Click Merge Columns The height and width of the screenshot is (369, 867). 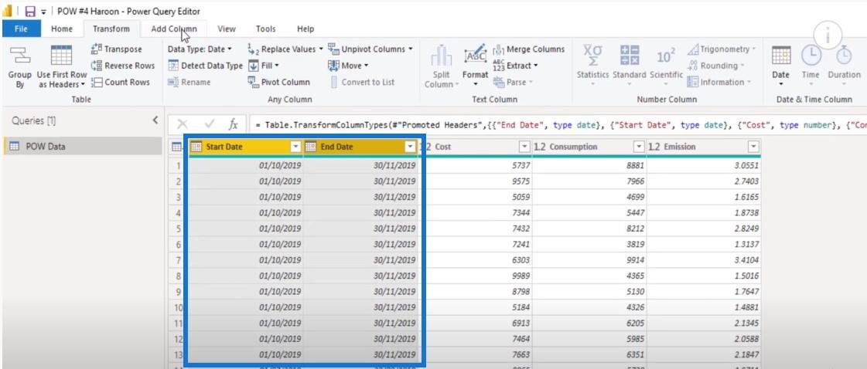[528, 49]
